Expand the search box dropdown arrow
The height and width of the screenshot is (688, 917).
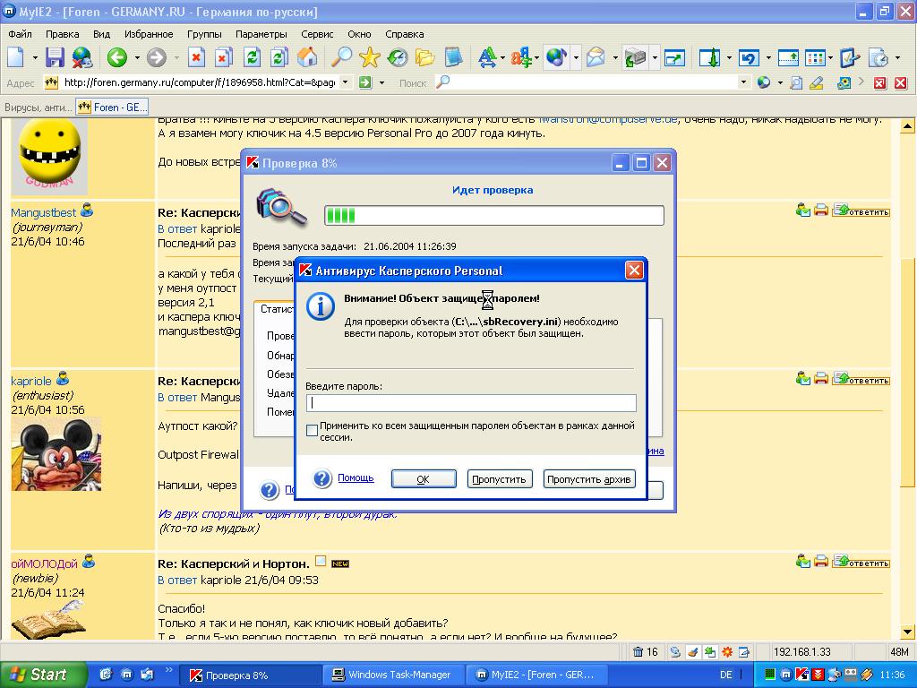click(744, 82)
